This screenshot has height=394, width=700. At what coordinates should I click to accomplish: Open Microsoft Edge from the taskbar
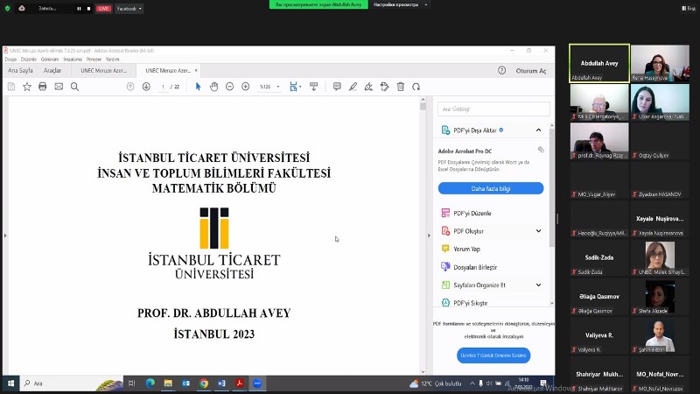click(x=150, y=383)
